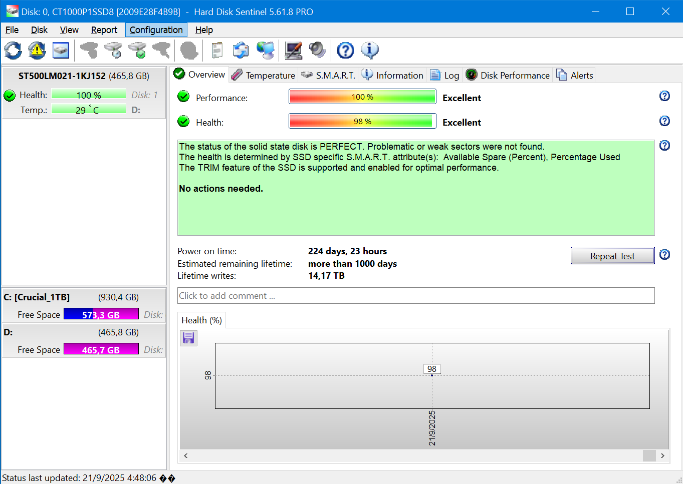Click the send report envelope toolbar icon
This screenshot has width=683, height=484.
(241, 50)
